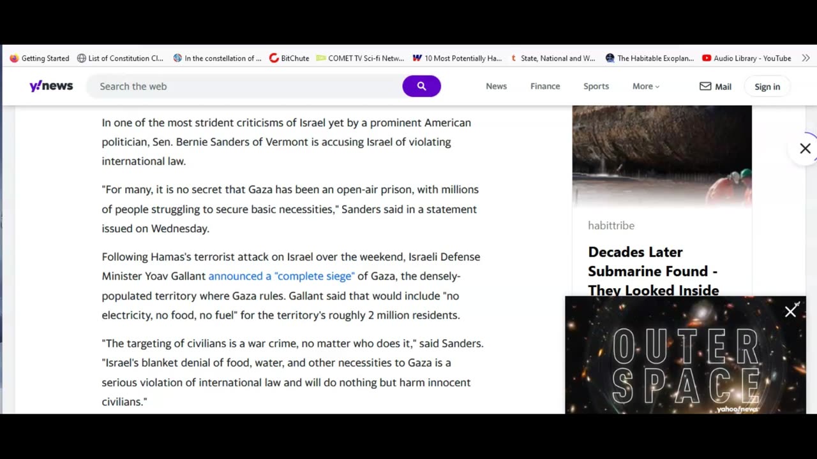
Task: Click the paragraph starting "For many, it is no secret"
Action: click(x=290, y=209)
